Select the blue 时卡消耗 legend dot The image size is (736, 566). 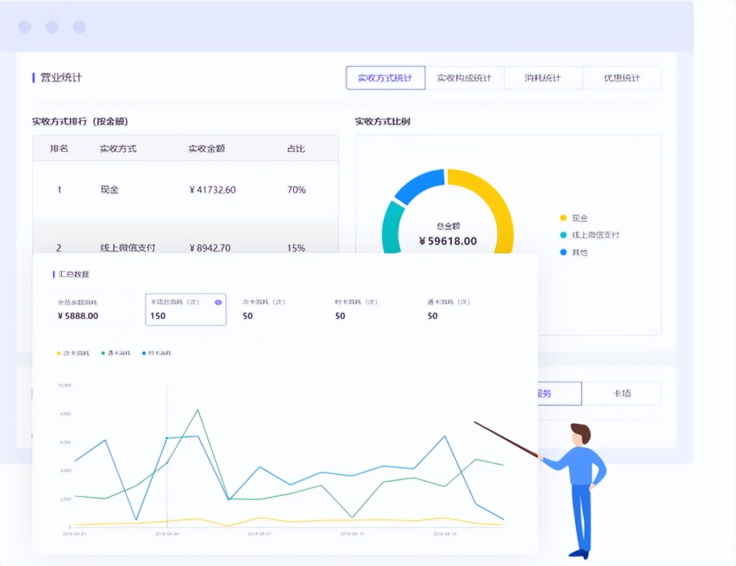[144, 353]
